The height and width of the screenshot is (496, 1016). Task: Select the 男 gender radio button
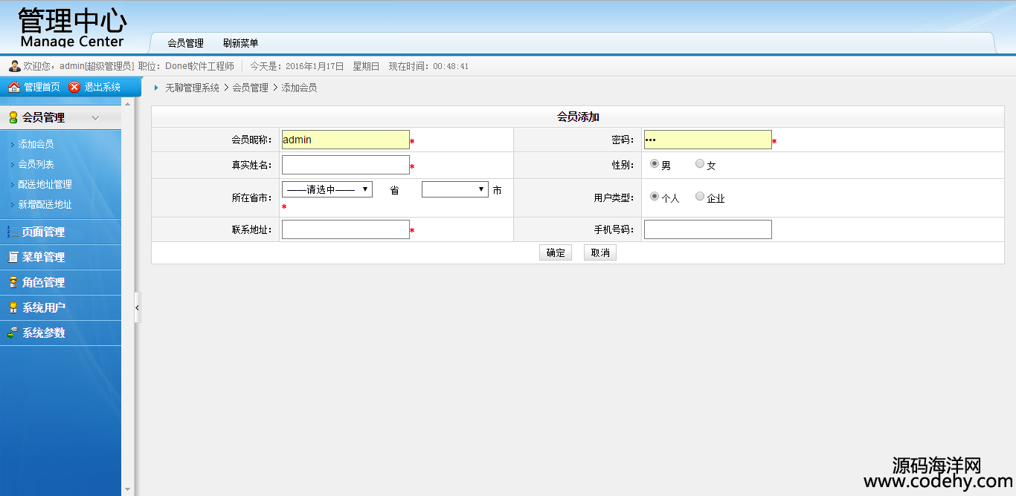click(655, 164)
